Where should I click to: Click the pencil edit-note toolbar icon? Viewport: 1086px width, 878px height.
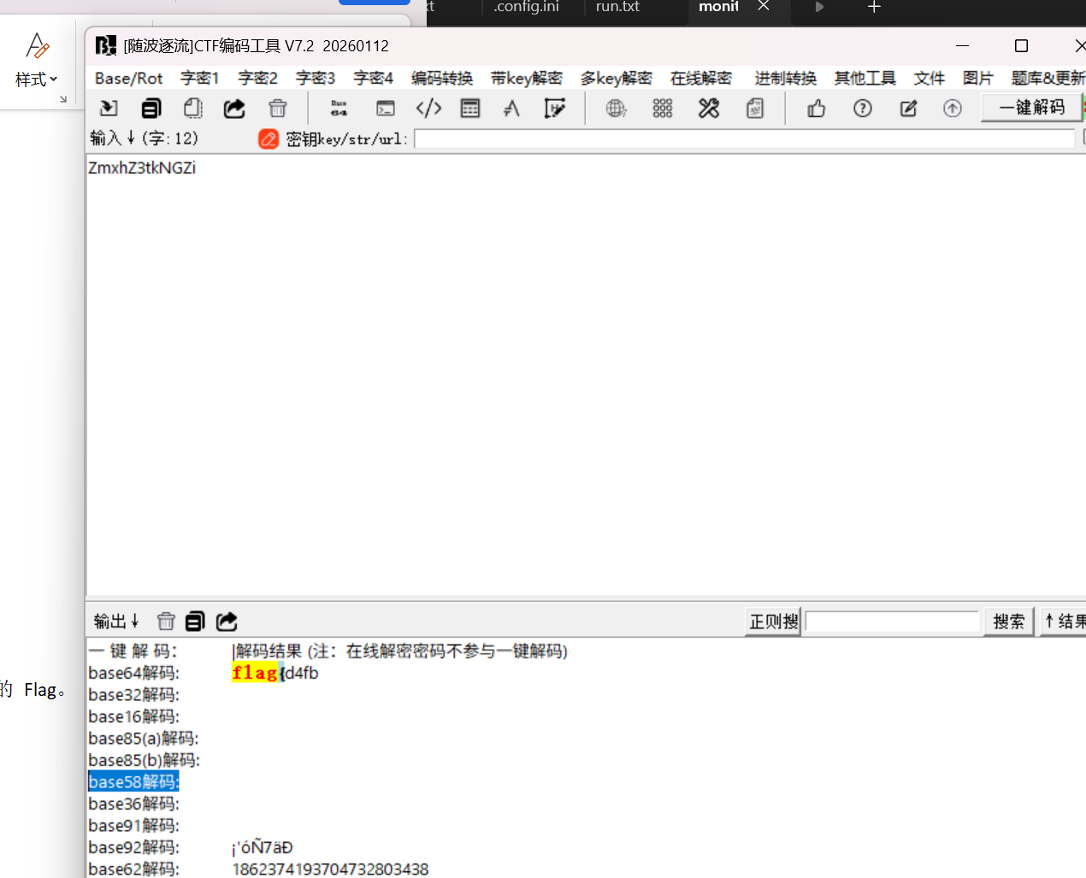(908, 109)
